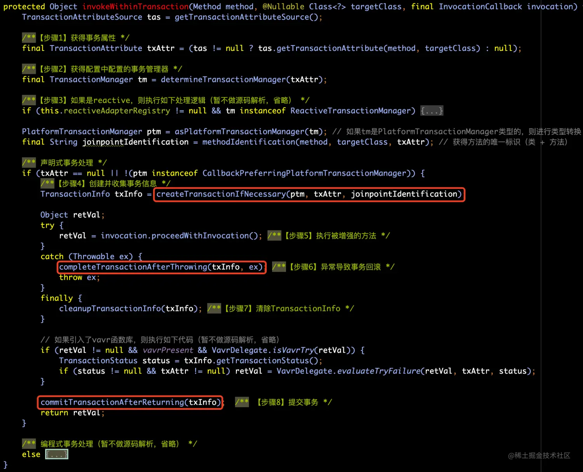Click the 步骤4 创建并收集事务信息 comment
Screen dimensions: 583x472
point(105,184)
